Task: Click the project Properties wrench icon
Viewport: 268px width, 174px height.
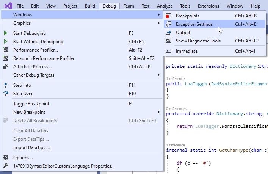Action: [x=6, y=166]
